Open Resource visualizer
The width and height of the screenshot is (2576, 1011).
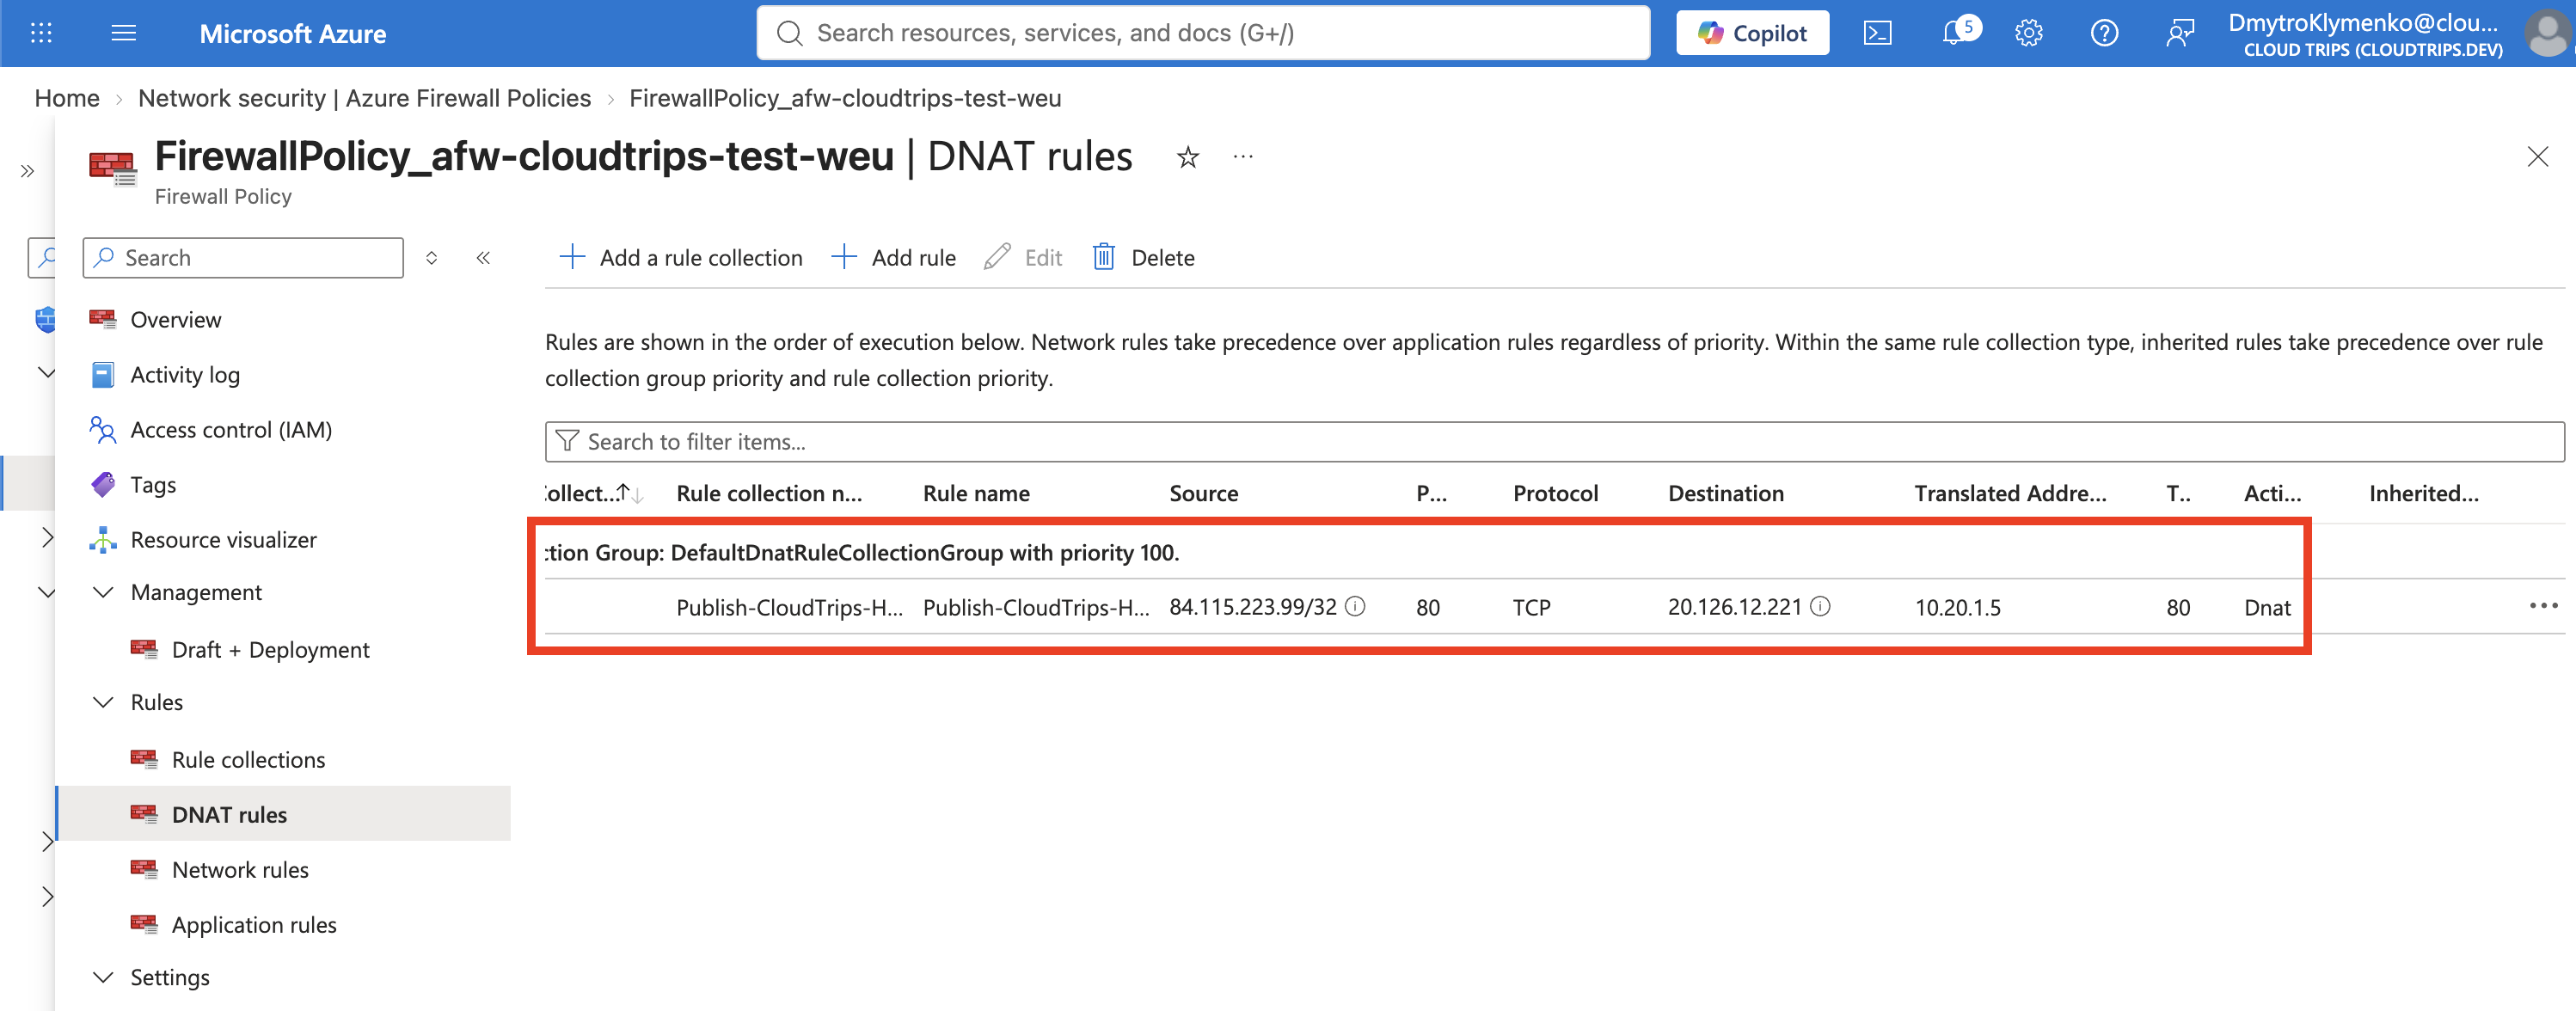[x=223, y=540]
